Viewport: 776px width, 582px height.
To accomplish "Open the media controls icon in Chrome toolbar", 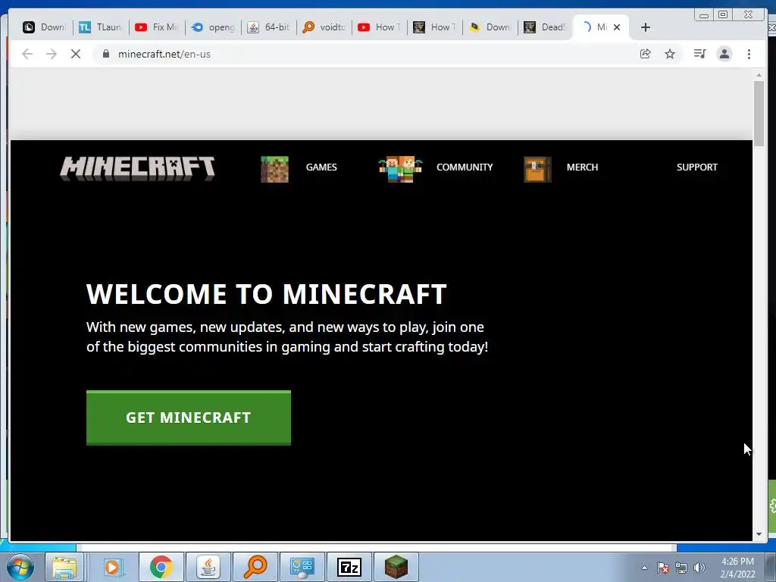I will [699, 54].
